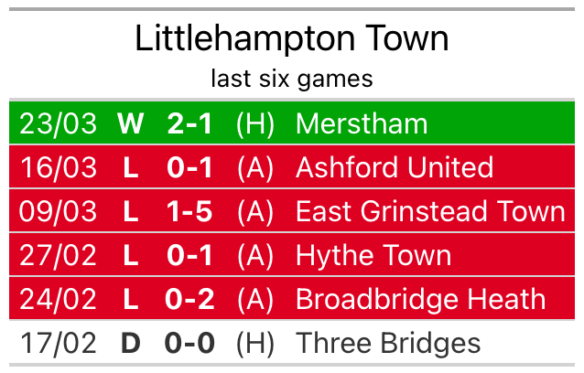Open the Three Bridges team link

(388, 343)
